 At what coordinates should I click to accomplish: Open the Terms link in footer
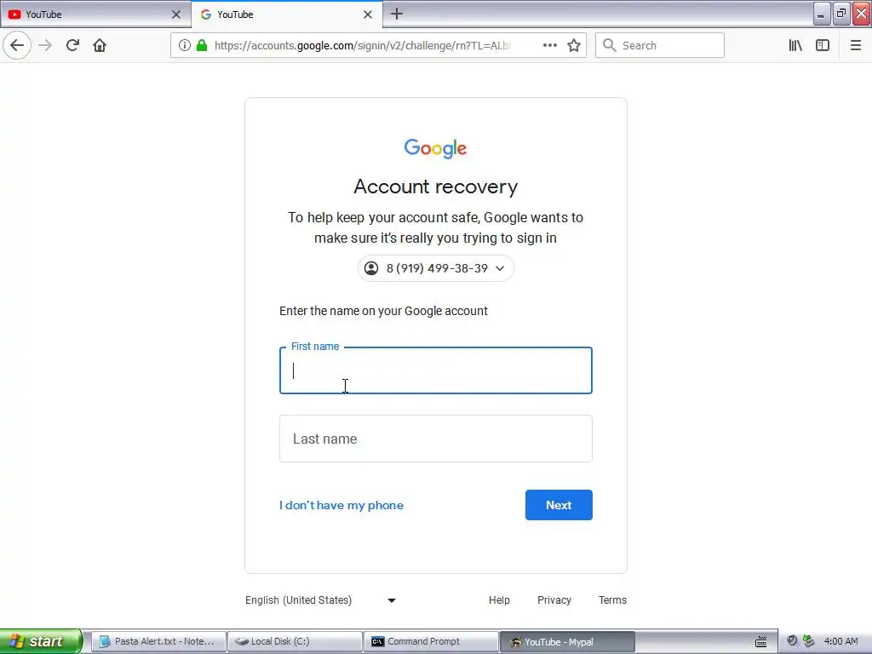(x=612, y=600)
